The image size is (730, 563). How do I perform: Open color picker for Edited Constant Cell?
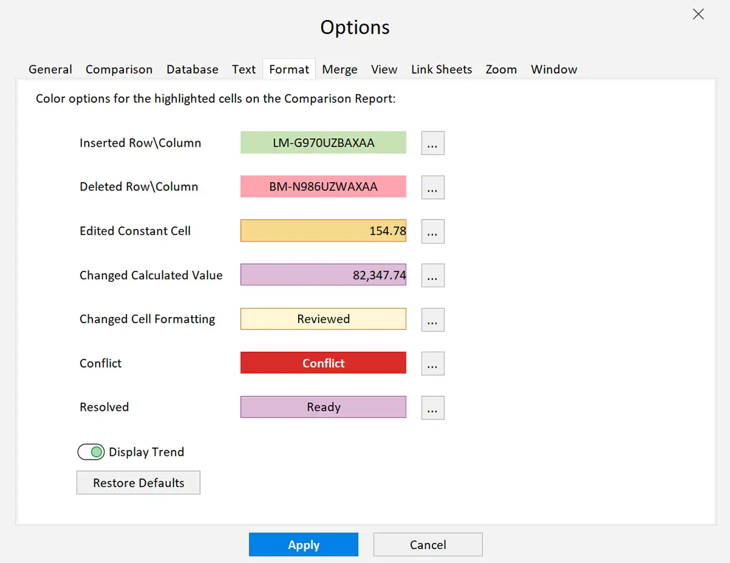pos(433,231)
